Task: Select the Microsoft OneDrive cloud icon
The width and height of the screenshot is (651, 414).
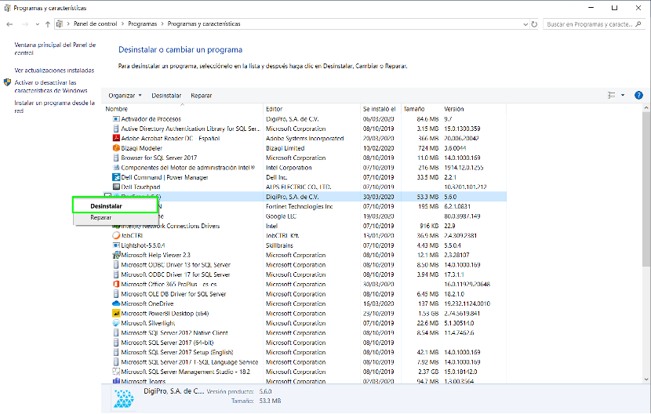Action: [x=115, y=303]
